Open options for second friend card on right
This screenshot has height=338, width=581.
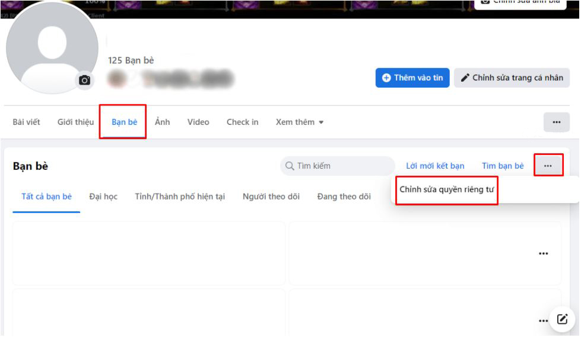click(x=543, y=320)
